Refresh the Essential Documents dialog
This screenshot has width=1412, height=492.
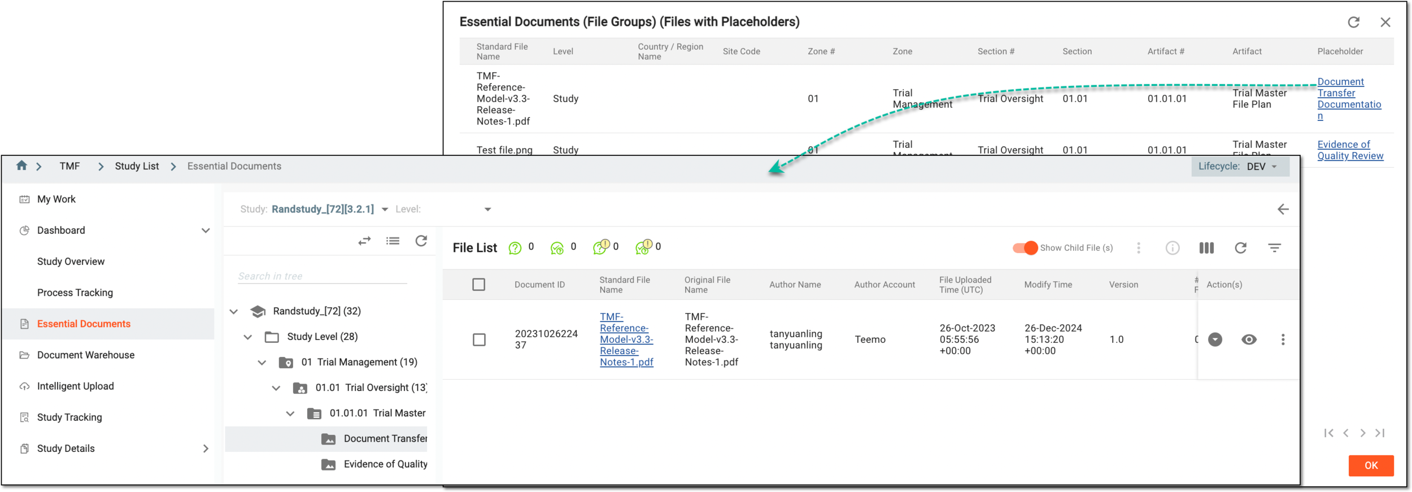[1353, 22]
